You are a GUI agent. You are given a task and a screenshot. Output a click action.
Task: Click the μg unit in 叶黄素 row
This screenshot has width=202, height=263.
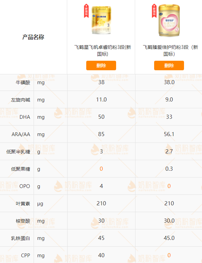(40, 204)
